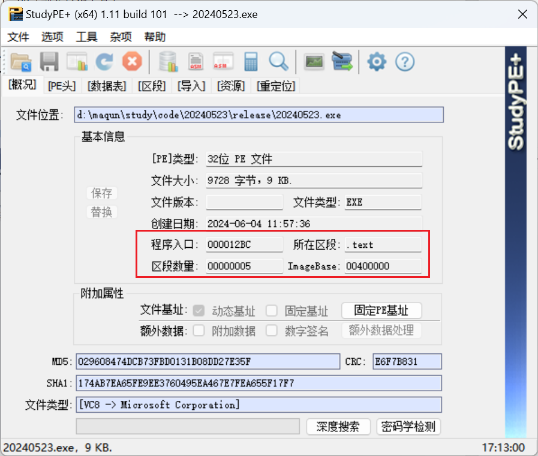Toggle the 附加数据 checkbox
Screen dimensions: 538x456
(x=199, y=331)
